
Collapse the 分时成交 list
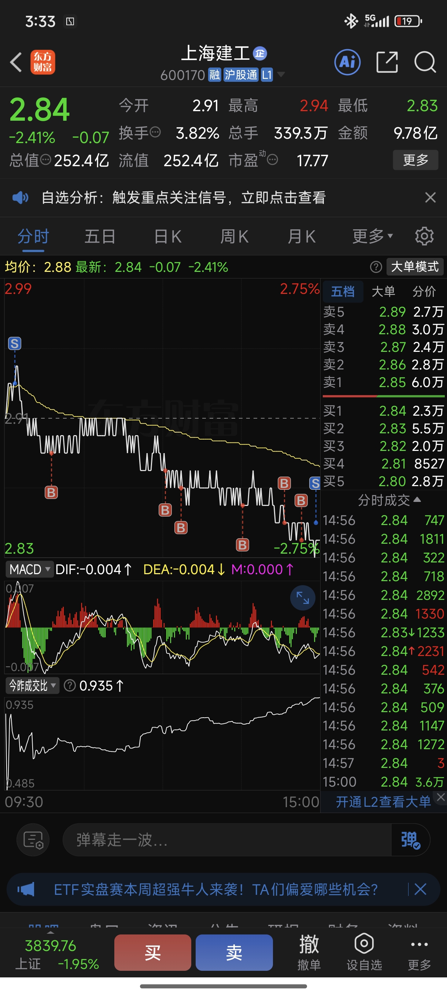pos(389,500)
